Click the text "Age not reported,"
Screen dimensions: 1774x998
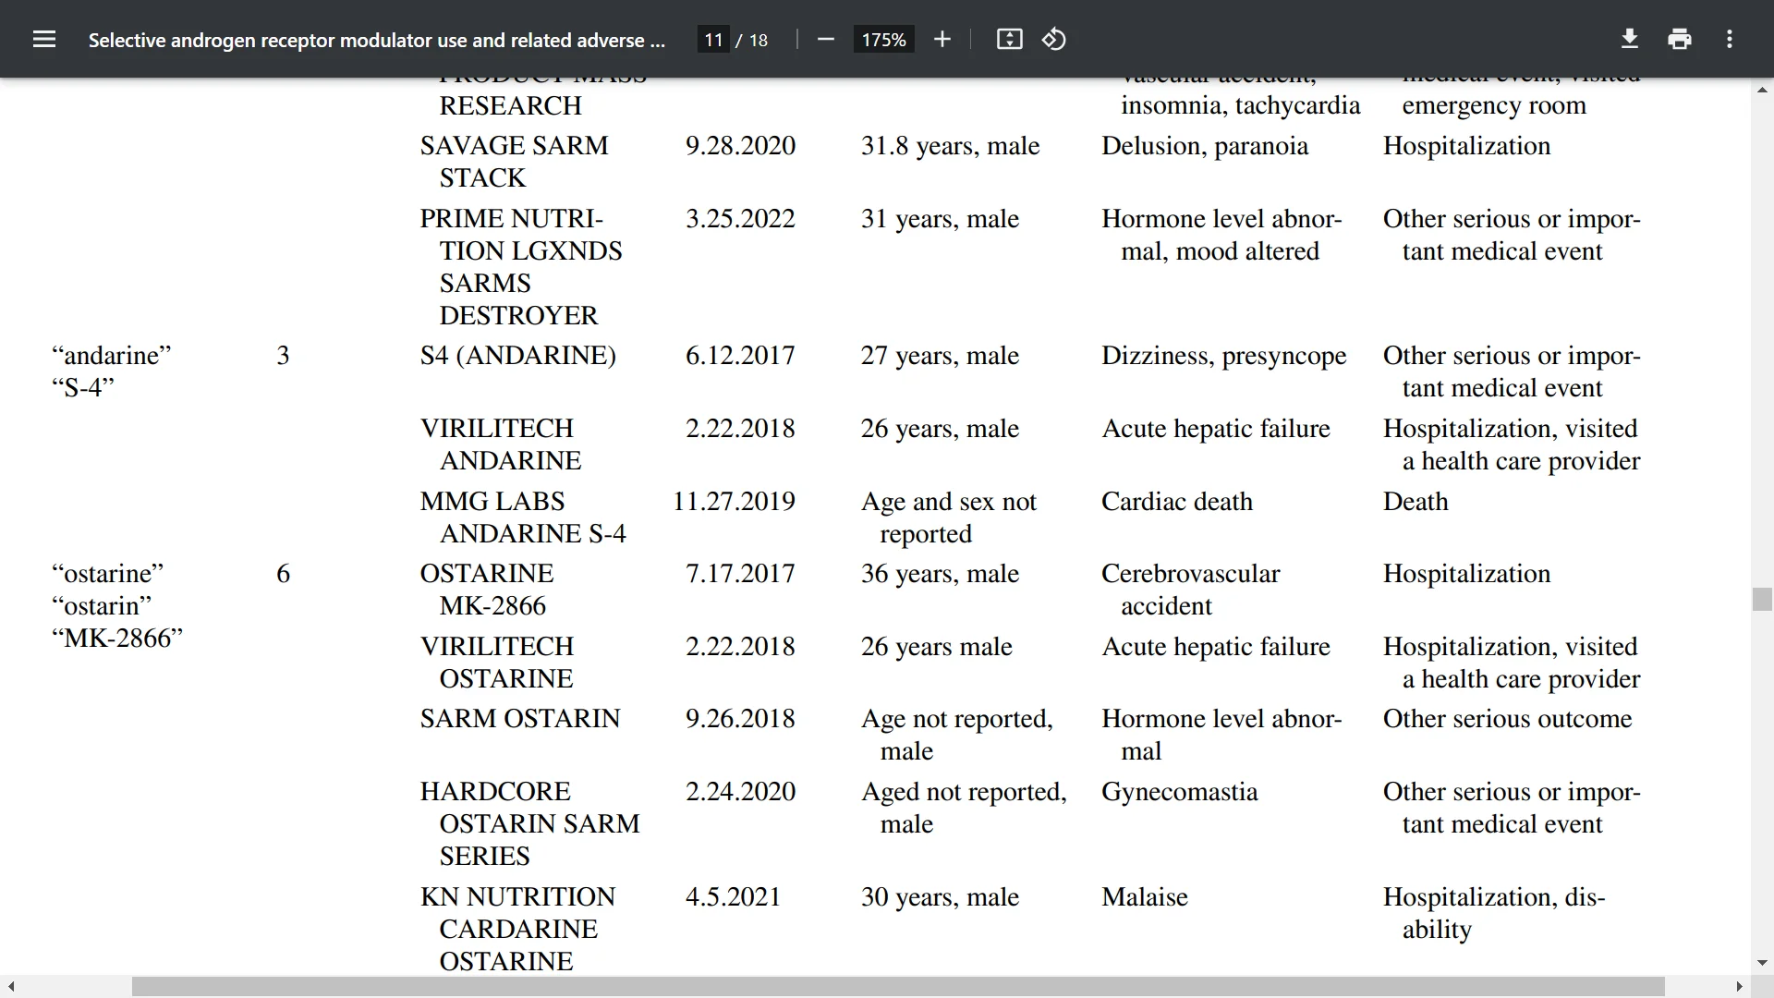click(957, 719)
